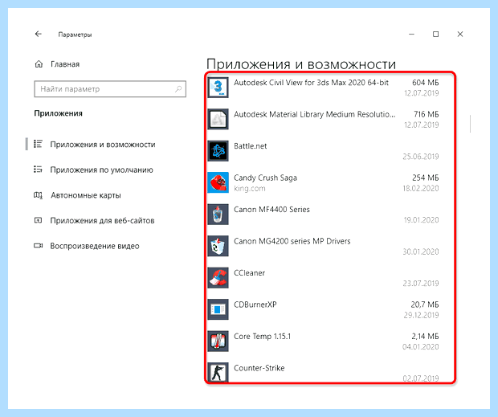
Task: Select the CCleaner entry name
Action: click(x=249, y=273)
